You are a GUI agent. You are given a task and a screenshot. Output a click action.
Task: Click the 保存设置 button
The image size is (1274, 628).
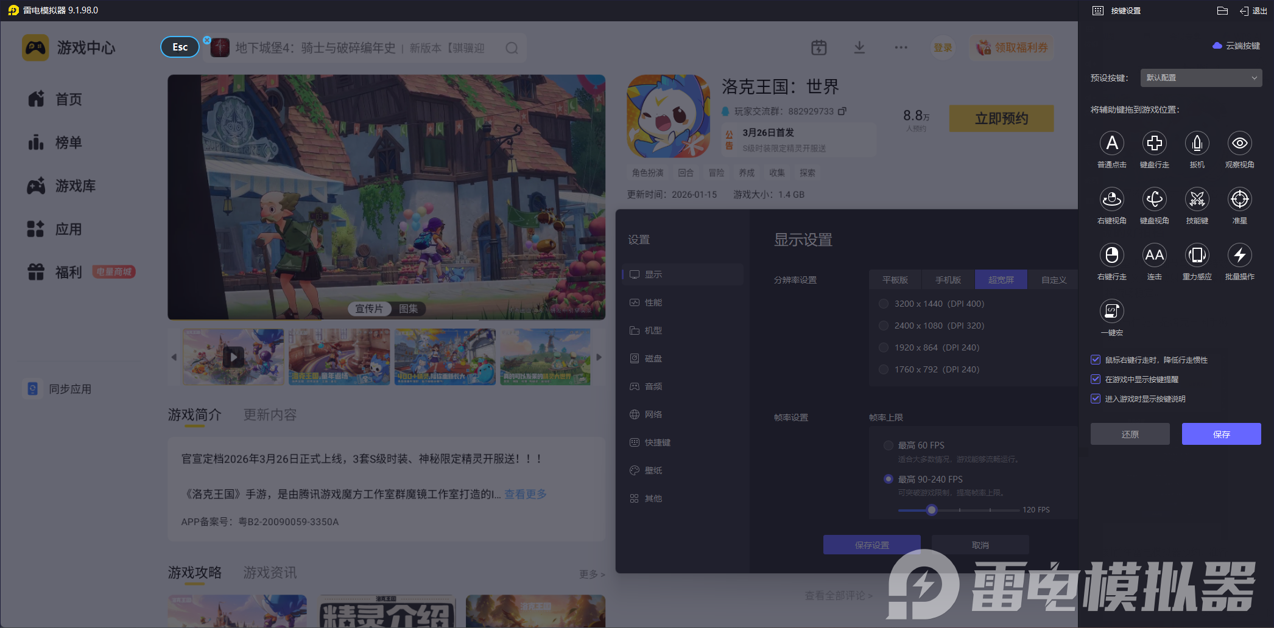871,545
